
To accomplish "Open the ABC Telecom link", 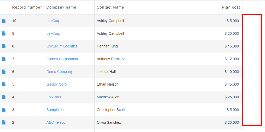I will 57,122.
